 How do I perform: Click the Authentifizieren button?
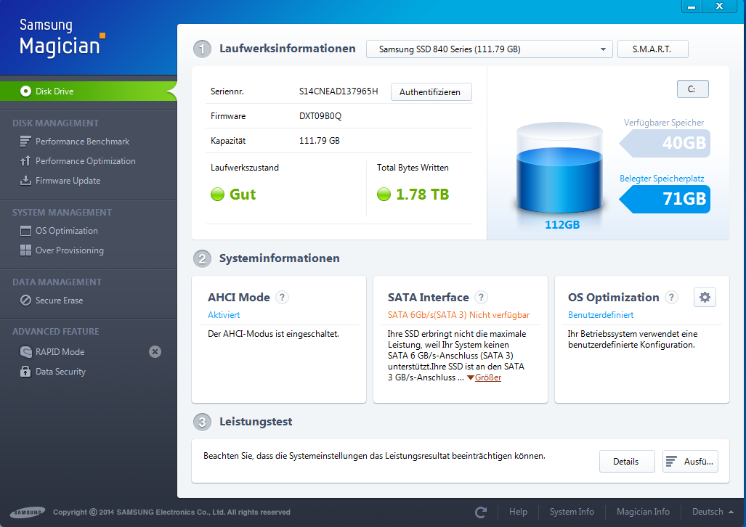pyautogui.click(x=431, y=91)
